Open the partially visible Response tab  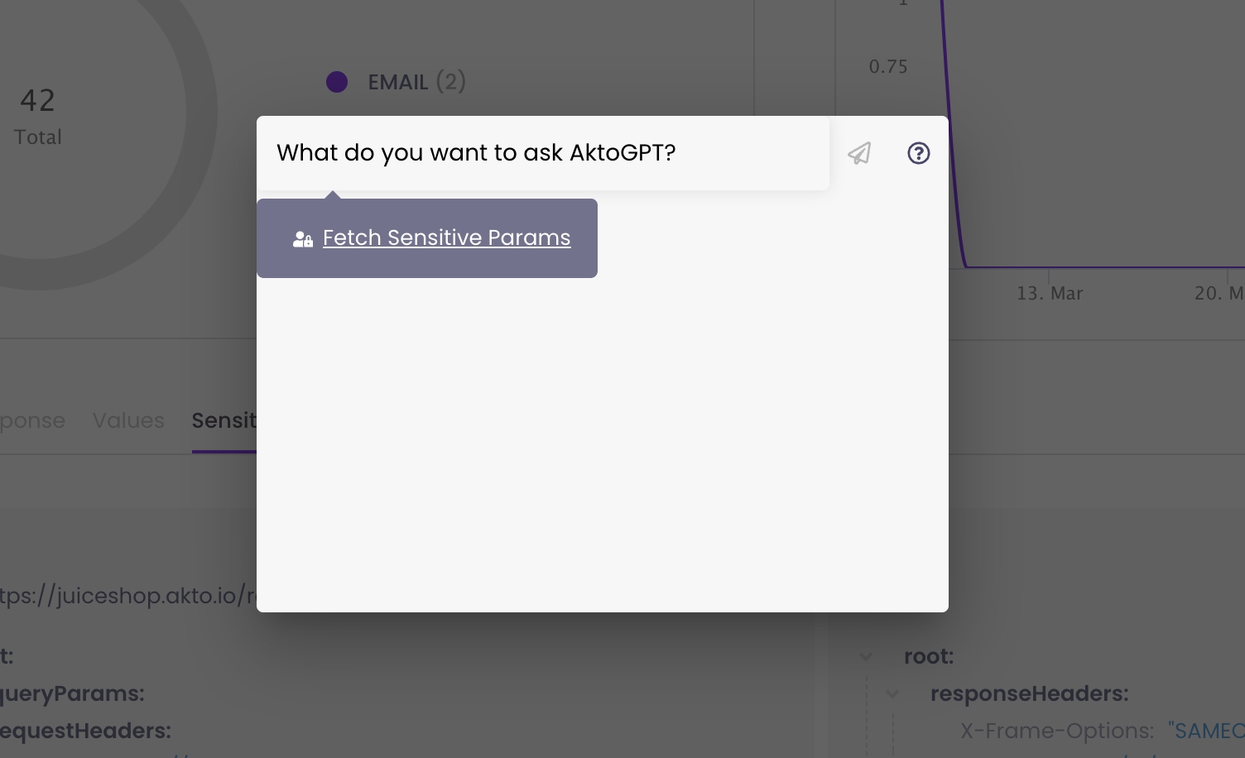(32, 420)
